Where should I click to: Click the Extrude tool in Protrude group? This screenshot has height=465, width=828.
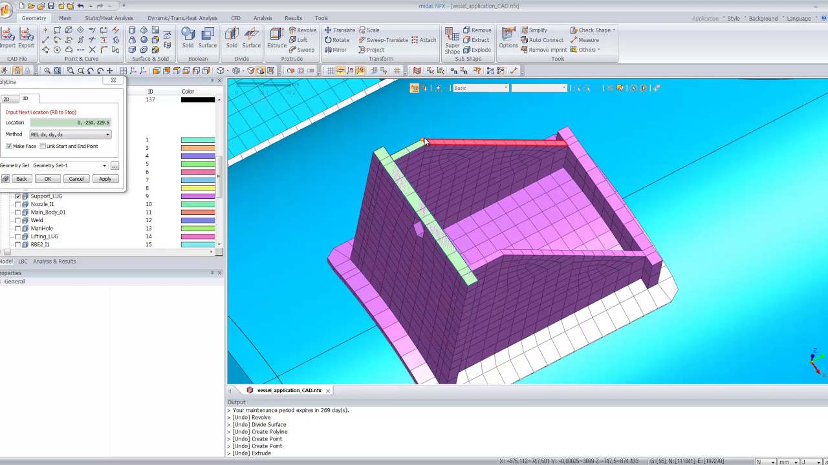pos(276,38)
